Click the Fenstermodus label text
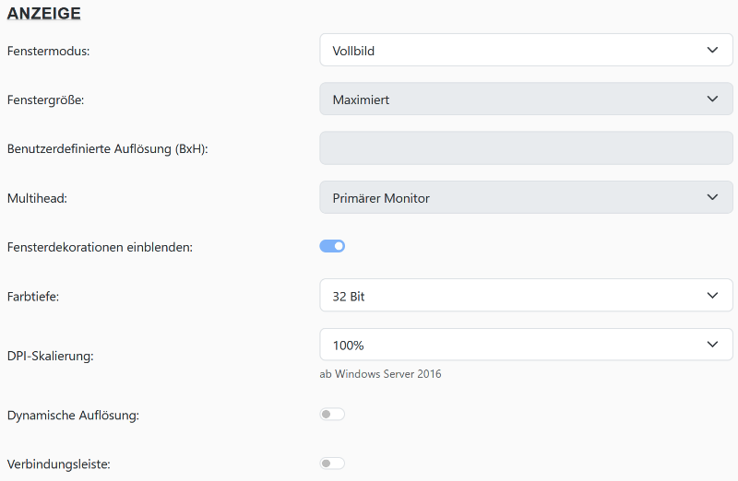This screenshot has height=481, width=738. point(48,52)
